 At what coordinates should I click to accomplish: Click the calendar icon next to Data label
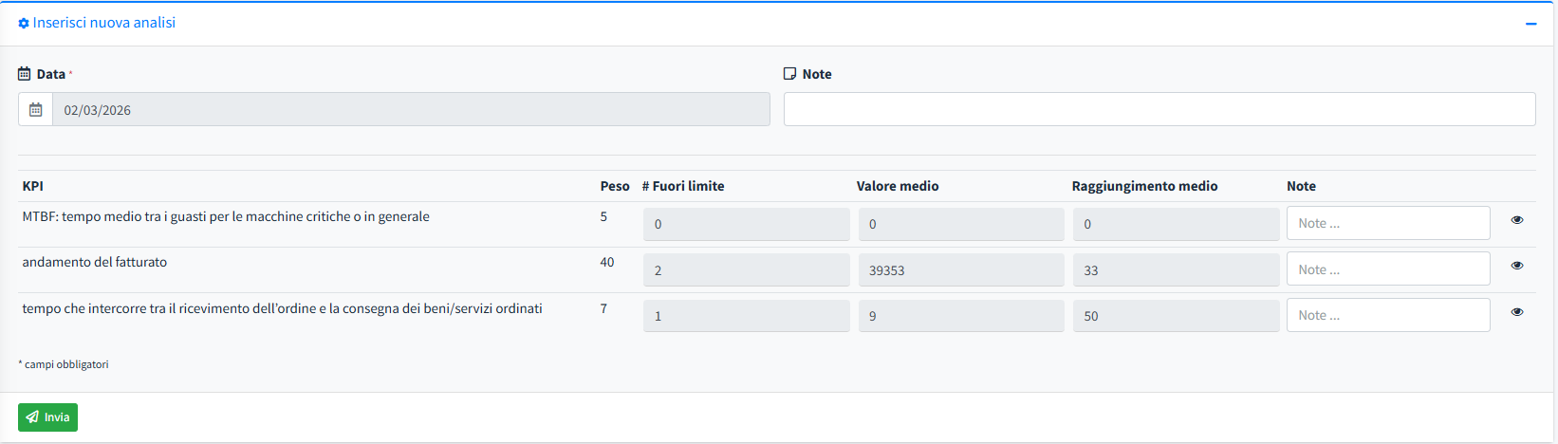coord(24,74)
